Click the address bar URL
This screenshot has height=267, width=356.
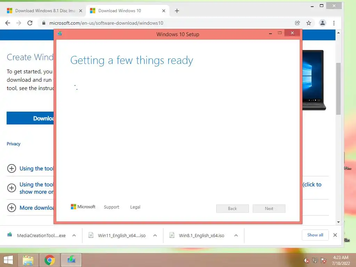point(106,23)
